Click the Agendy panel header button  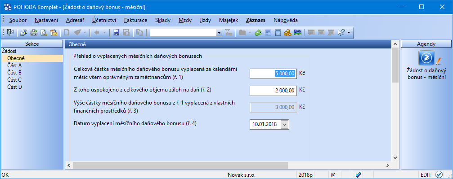click(426, 44)
